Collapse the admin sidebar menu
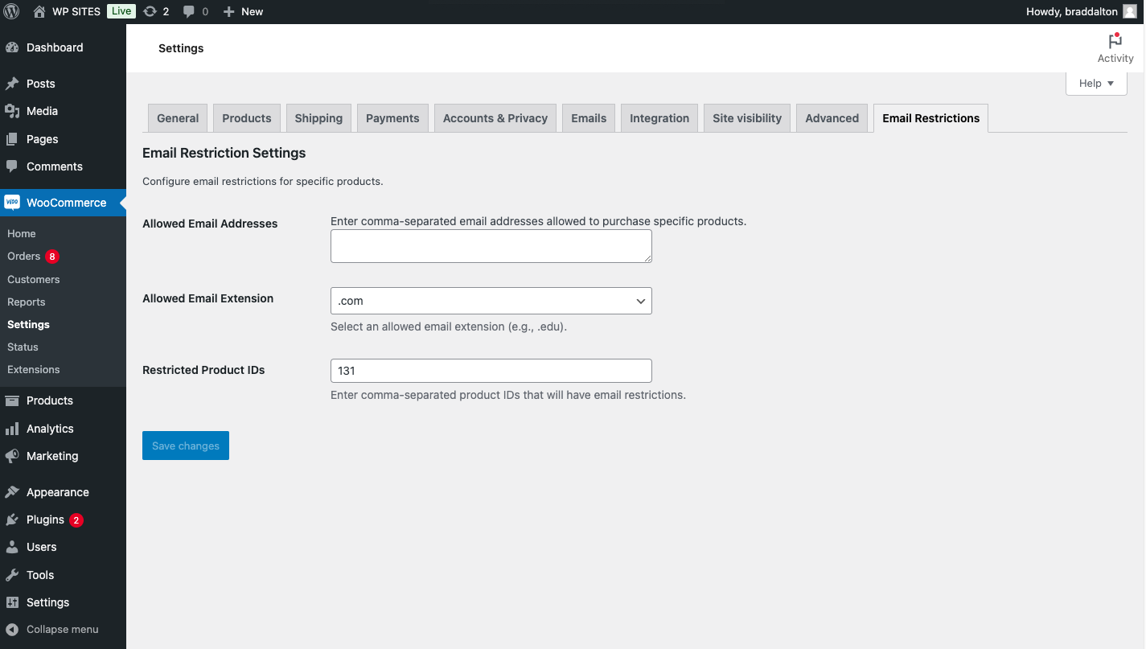 tap(62, 629)
